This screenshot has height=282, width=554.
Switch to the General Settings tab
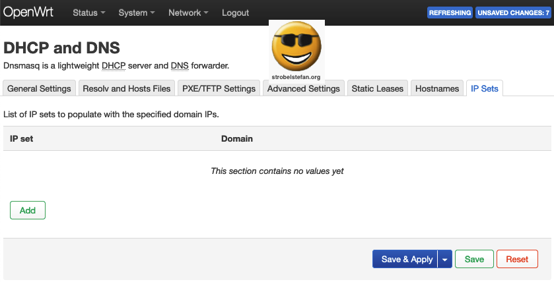click(x=39, y=88)
